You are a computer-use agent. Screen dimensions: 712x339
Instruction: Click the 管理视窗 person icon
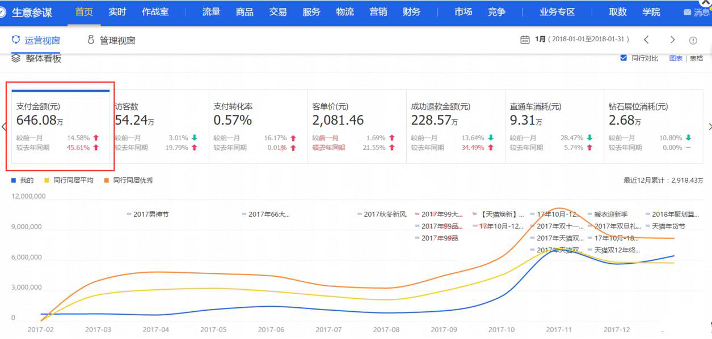tap(91, 40)
